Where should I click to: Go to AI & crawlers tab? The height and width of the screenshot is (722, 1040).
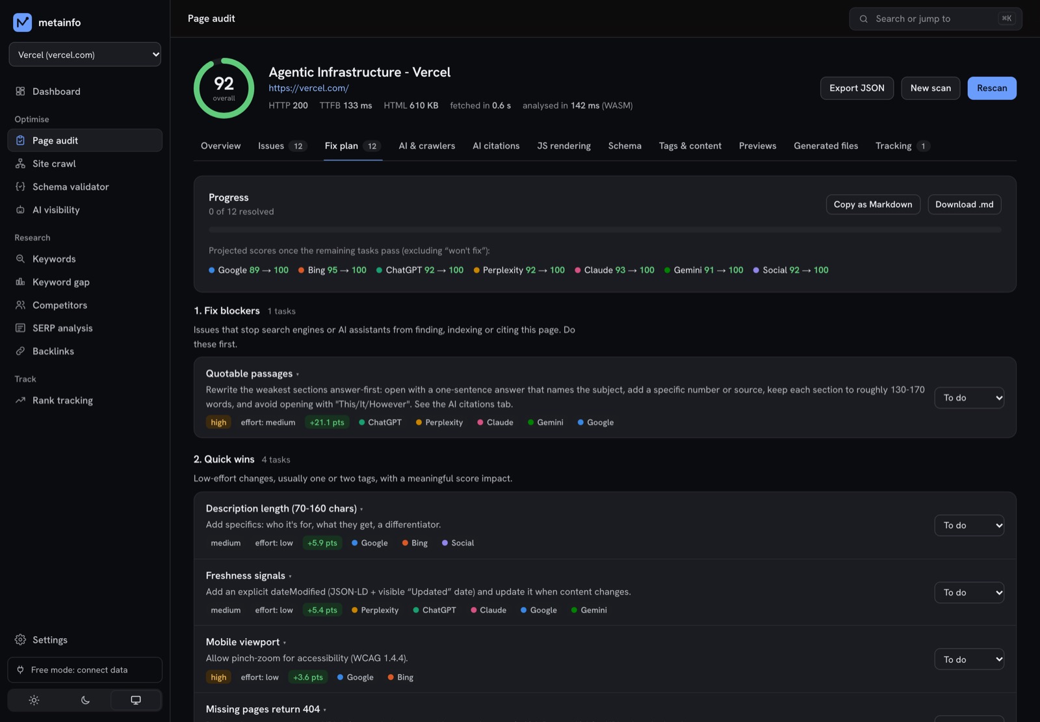[427, 146]
